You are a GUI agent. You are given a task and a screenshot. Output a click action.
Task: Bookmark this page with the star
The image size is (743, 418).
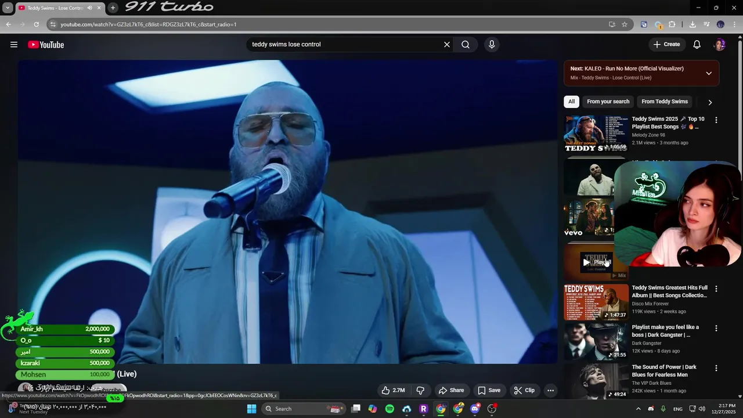pyautogui.click(x=625, y=24)
